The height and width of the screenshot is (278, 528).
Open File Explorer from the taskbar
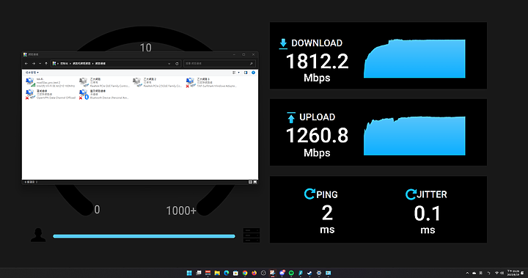[217, 273]
